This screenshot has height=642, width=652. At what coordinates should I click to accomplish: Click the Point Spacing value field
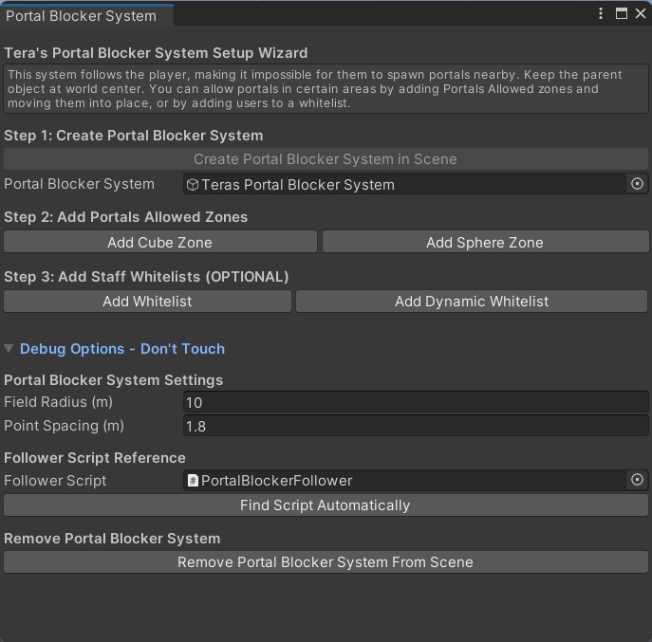point(415,426)
